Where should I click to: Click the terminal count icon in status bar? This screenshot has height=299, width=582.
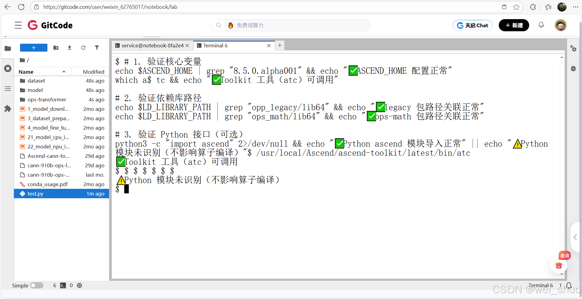pos(63,285)
